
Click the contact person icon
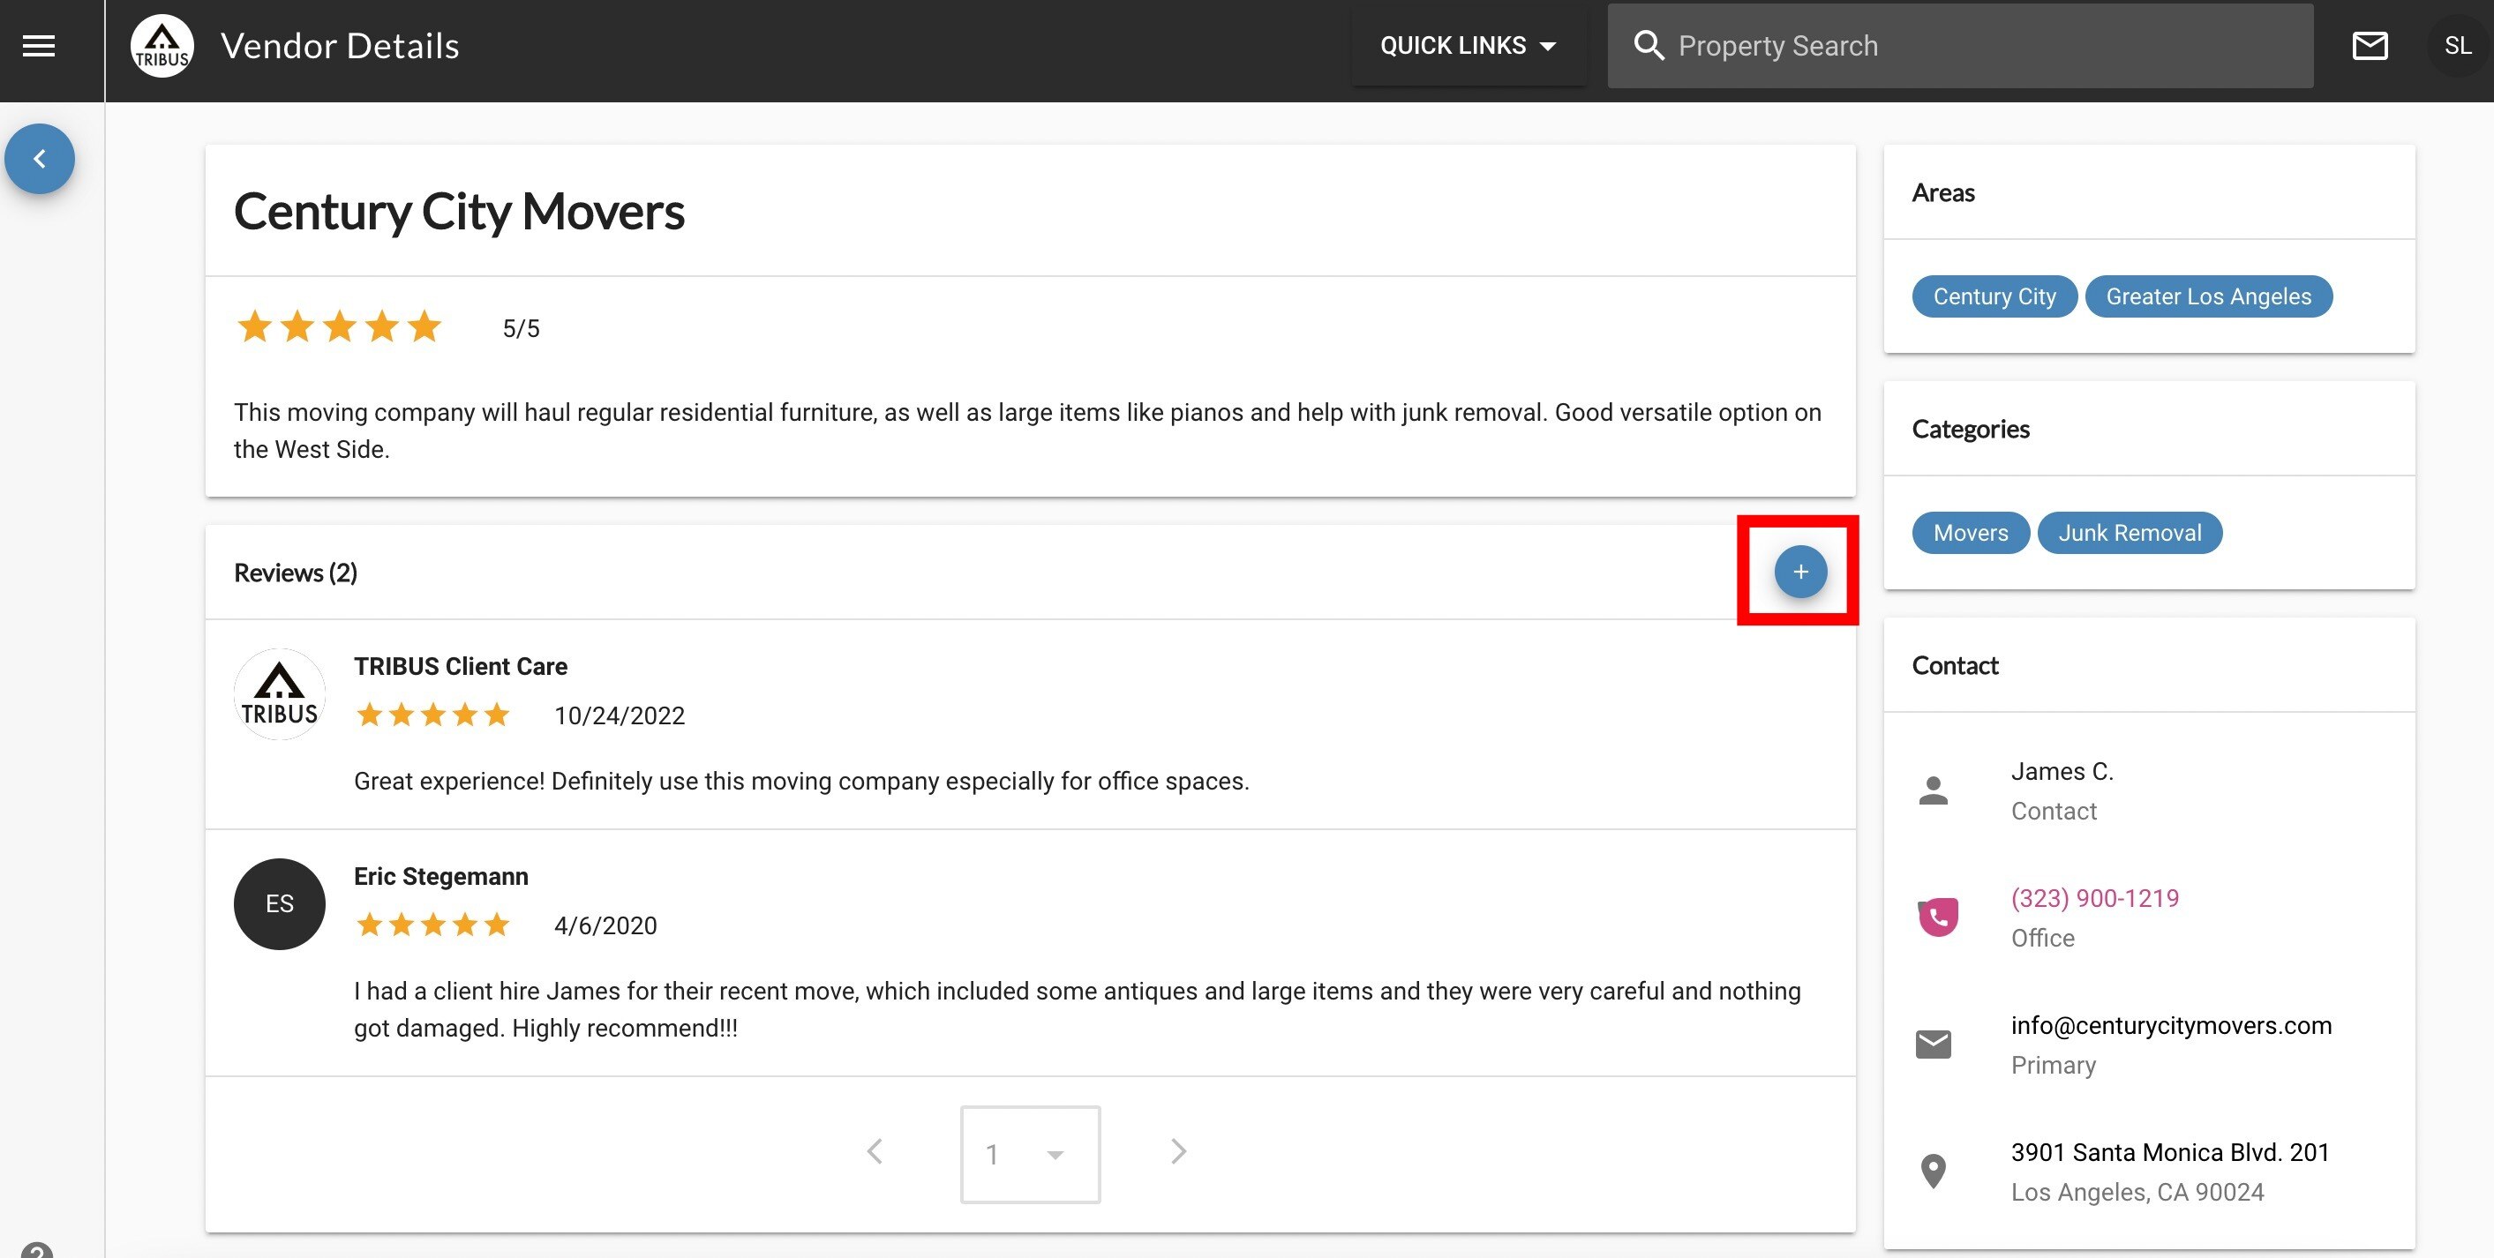tap(1934, 790)
